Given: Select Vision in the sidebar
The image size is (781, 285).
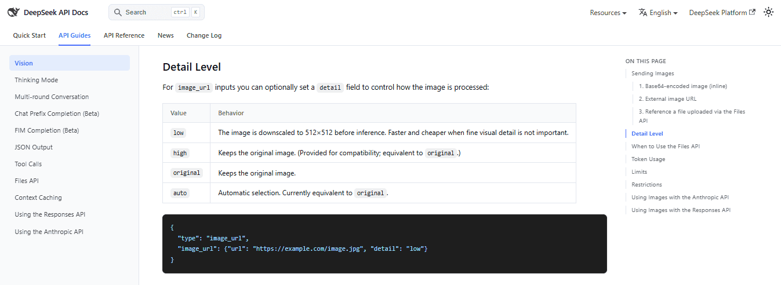Looking at the screenshot, I should coord(70,63).
